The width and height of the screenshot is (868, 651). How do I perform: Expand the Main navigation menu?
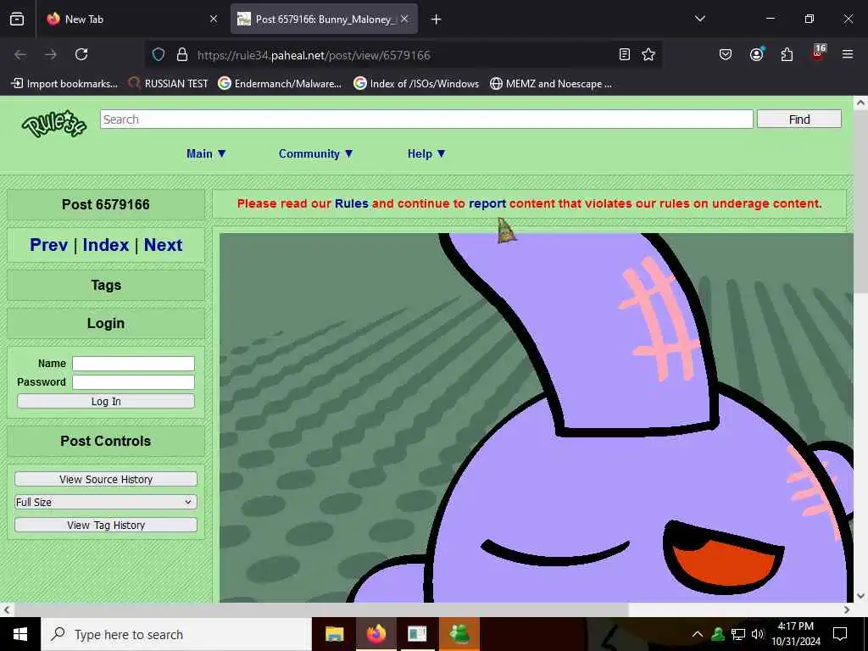tap(206, 154)
